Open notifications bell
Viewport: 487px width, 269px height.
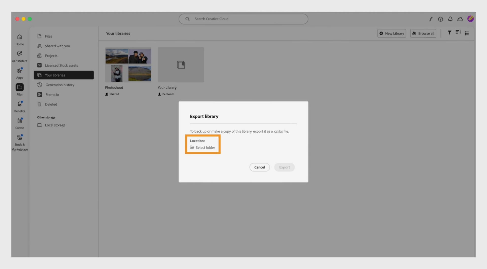(x=450, y=19)
